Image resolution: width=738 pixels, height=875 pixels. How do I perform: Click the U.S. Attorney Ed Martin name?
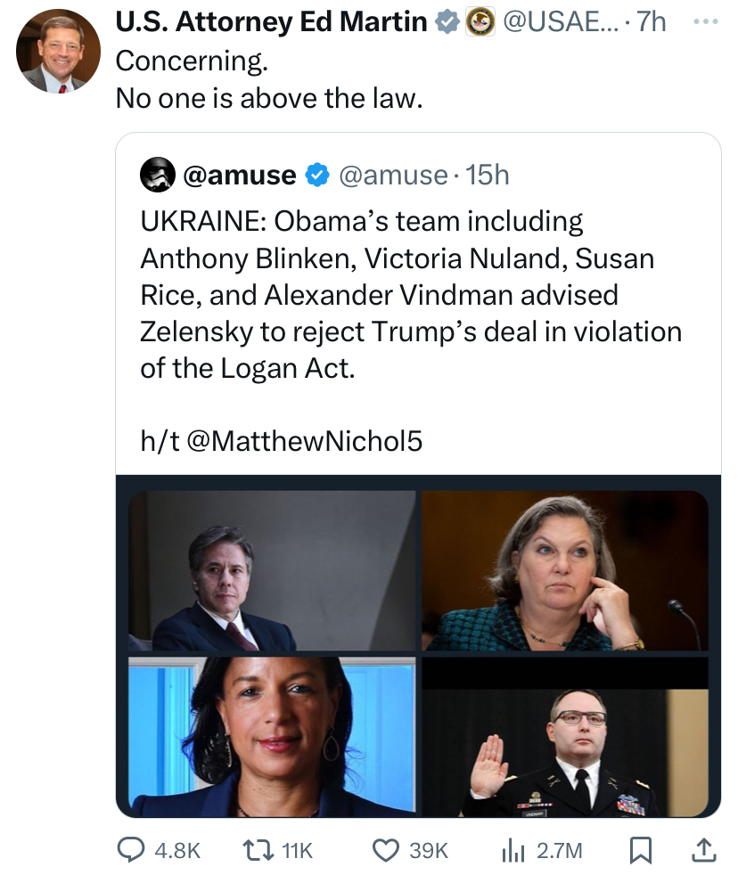[271, 21]
